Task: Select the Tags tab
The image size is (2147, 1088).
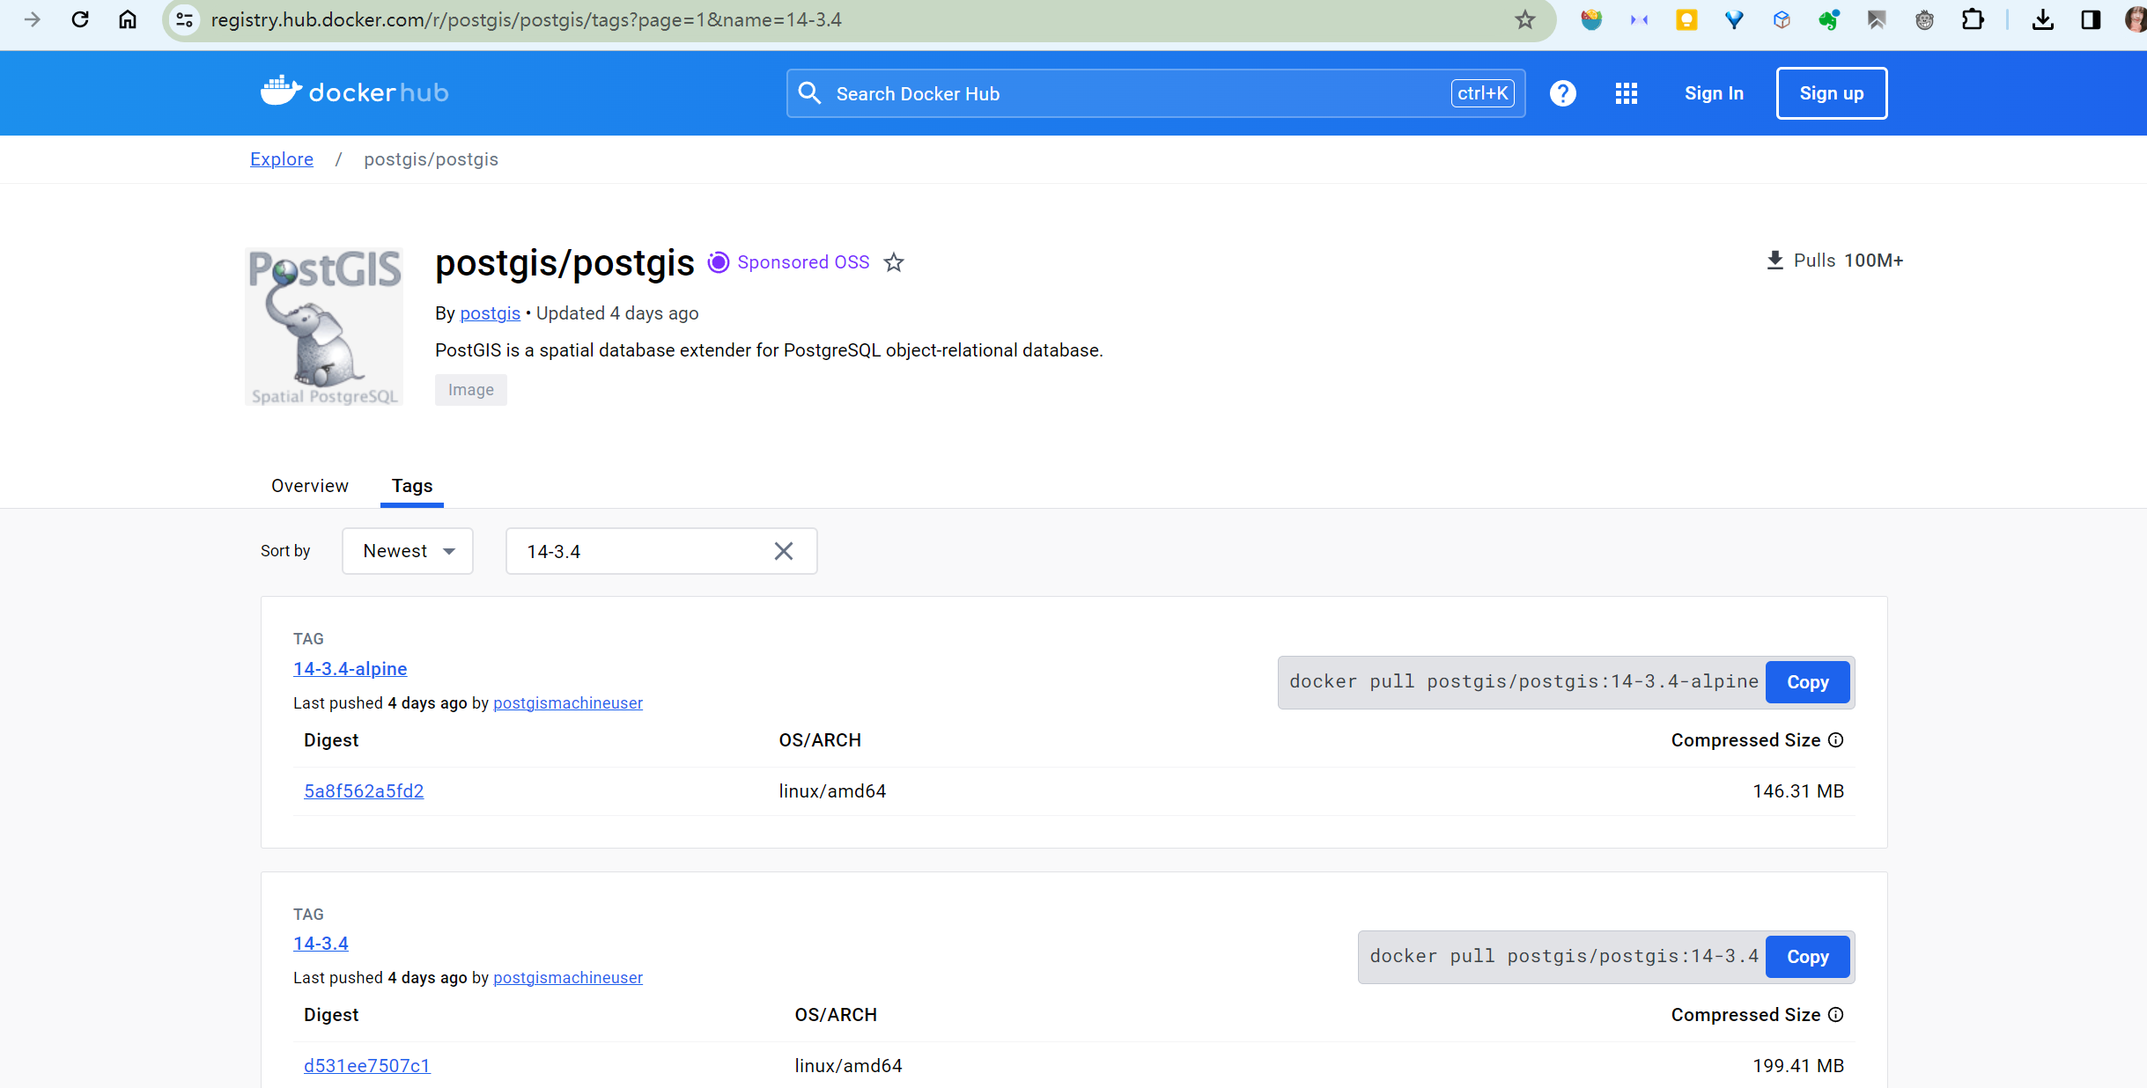Action: [x=411, y=486]
